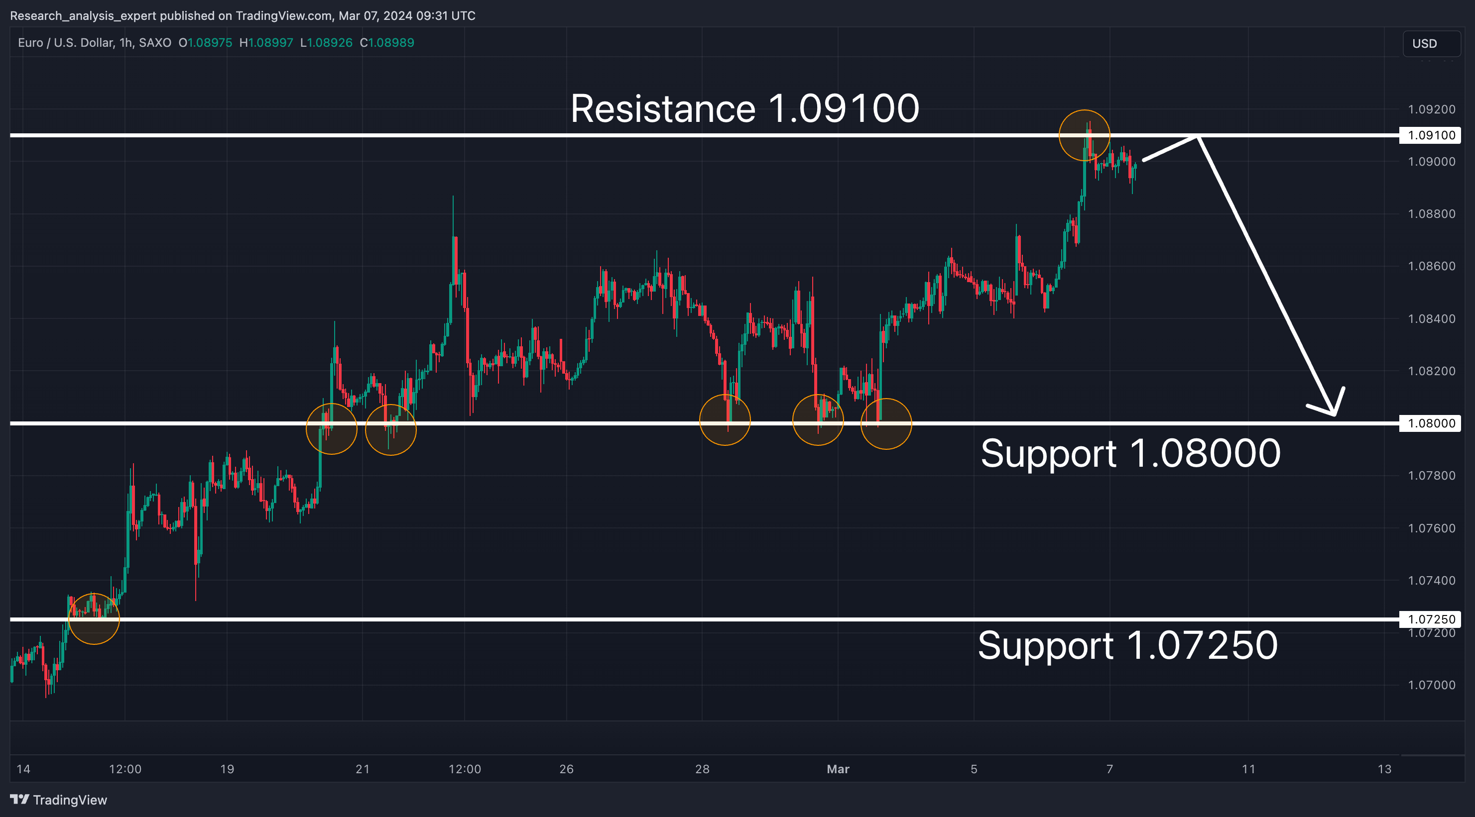
Task: Click the 1.07600 price scale tick
Action: point(1431,528)
